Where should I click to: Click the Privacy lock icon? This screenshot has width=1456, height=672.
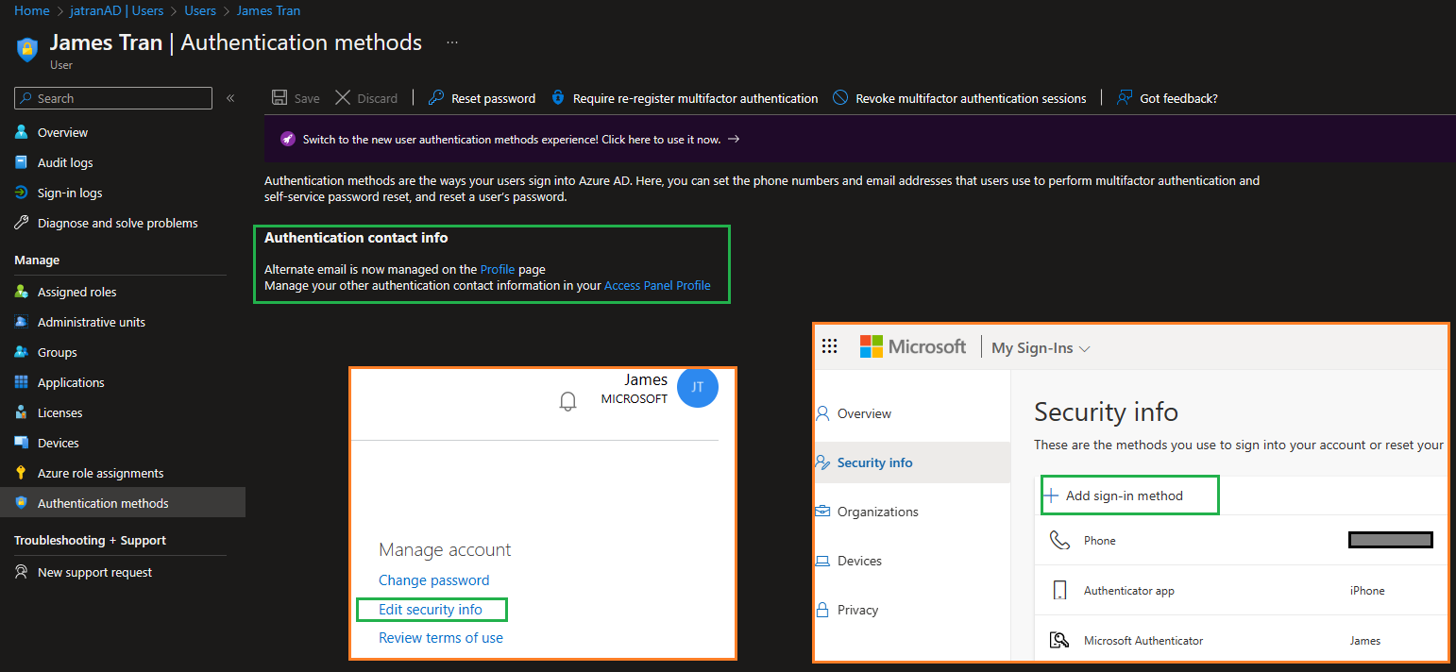tap(822, 610)
